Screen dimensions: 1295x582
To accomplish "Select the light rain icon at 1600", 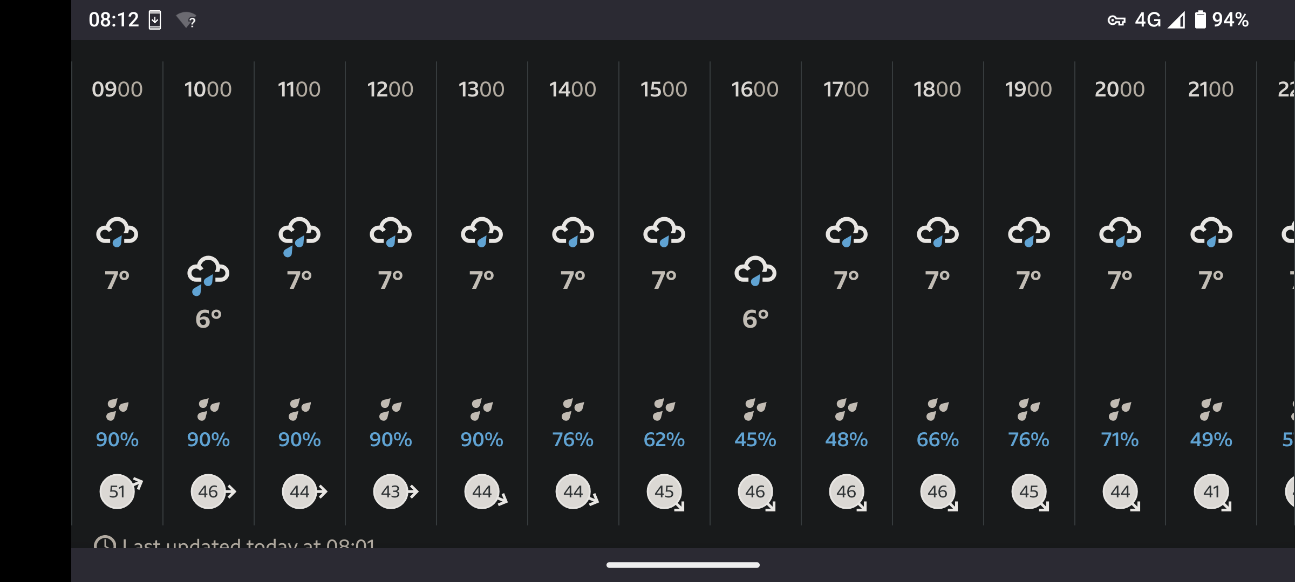I will pyautogui.click(x=755, y=271).
